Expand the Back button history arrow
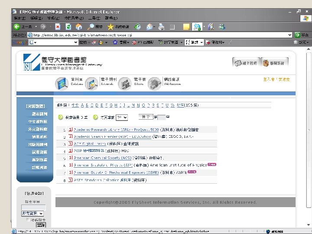 [36, 26]
